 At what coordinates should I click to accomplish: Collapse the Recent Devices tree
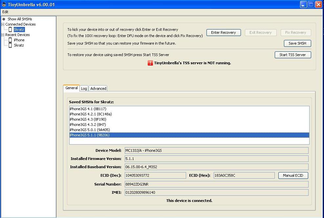click(x=3, y=35)
